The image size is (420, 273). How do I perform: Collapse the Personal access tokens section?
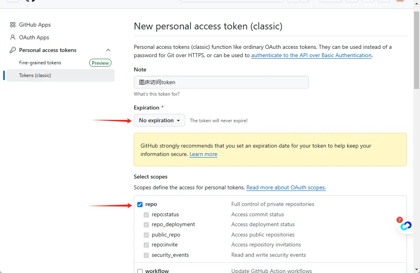[x=108, y=50]
